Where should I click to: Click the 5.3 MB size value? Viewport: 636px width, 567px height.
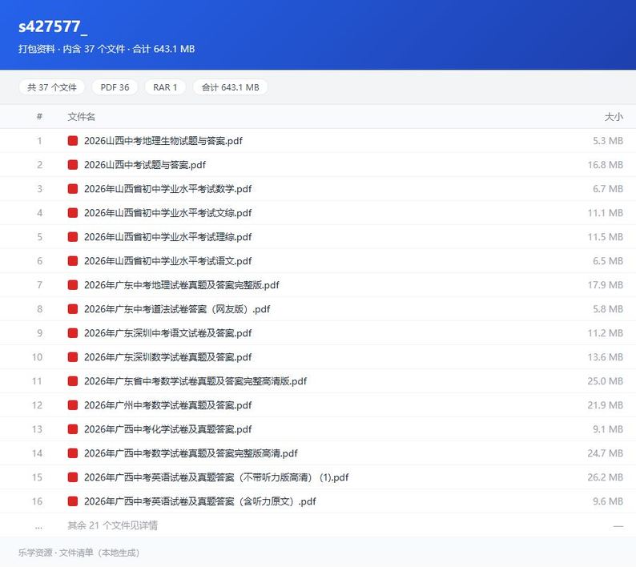pos(608,141)
